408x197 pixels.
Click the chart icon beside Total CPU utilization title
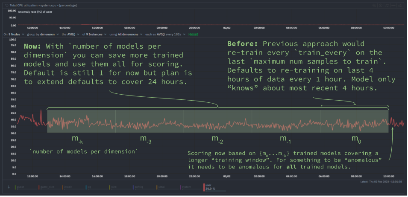5,5
